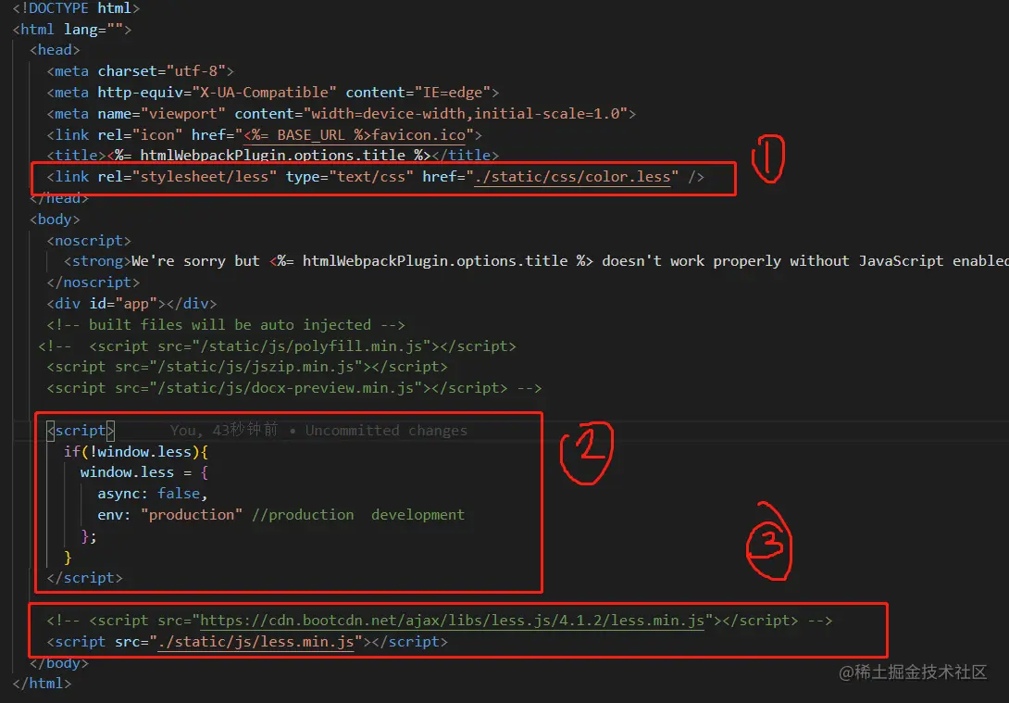
Task: Click the commented polyfill.min.js script line
Action: tap(278, 346)
